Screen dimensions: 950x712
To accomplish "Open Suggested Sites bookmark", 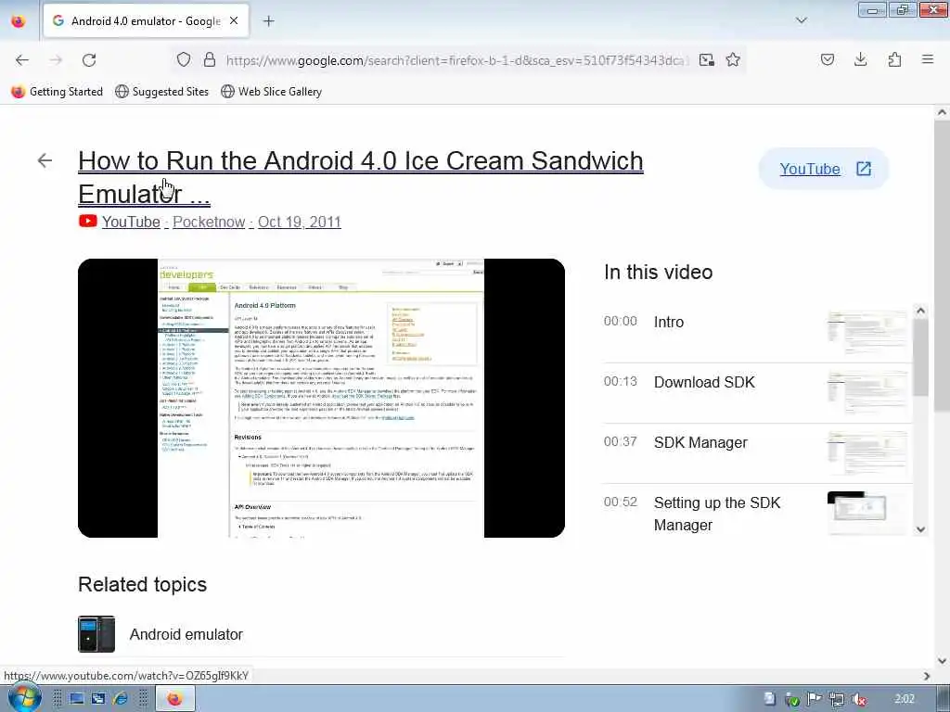I will pyautogui.click(x=161, y=92).
